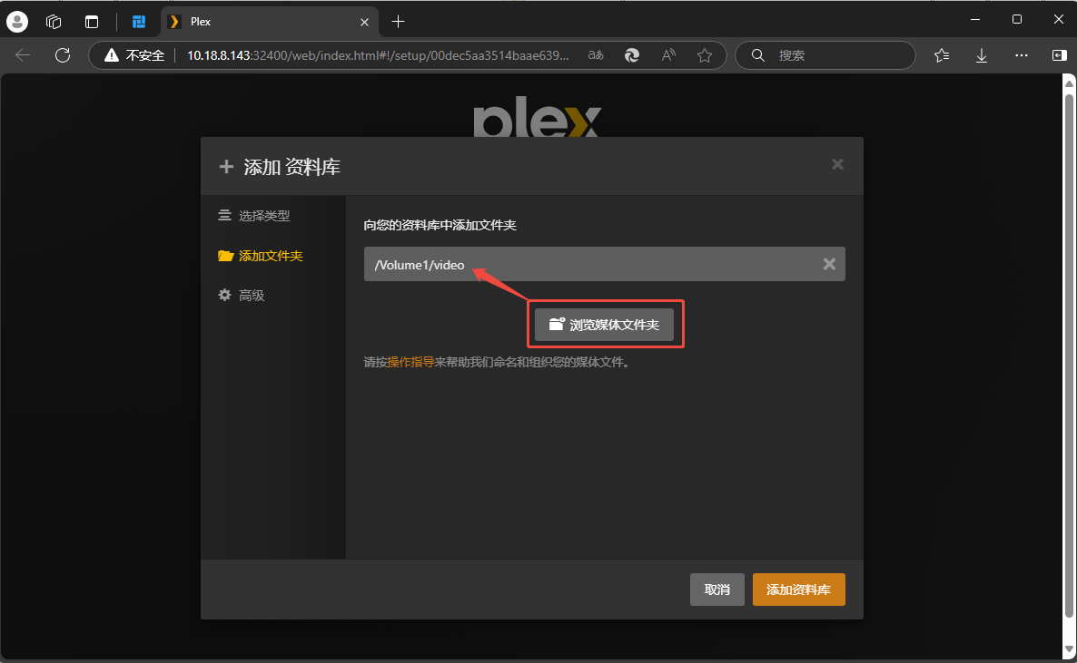1077x663 pixels.
Task: Toggle the browser sidebar icon
Action: click(1059, 55)
